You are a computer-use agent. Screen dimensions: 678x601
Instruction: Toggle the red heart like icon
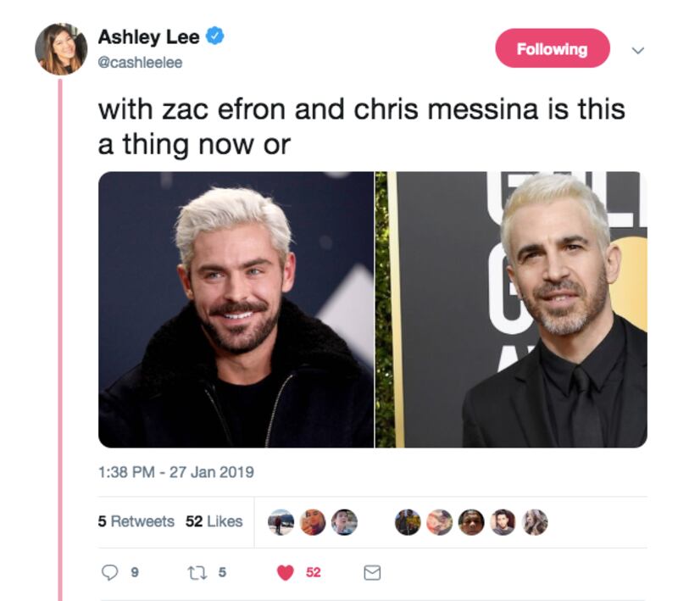(286, 573)
